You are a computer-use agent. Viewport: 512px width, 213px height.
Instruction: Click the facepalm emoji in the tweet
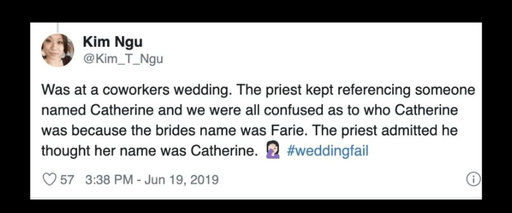[x=273, y=150]
